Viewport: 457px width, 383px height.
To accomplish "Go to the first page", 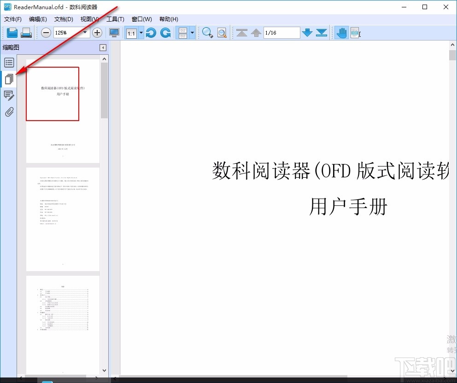I will coord(242,33).
